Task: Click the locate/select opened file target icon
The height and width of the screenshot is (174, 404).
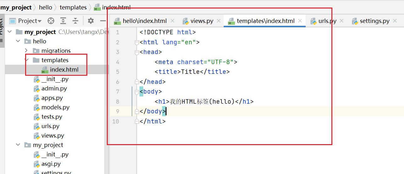Action: [x=51, y=21]
